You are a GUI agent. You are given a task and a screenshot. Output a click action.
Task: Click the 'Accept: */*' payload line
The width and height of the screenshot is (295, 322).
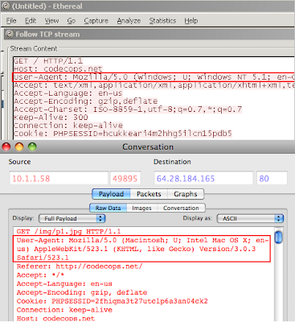[x=40, y=275]
